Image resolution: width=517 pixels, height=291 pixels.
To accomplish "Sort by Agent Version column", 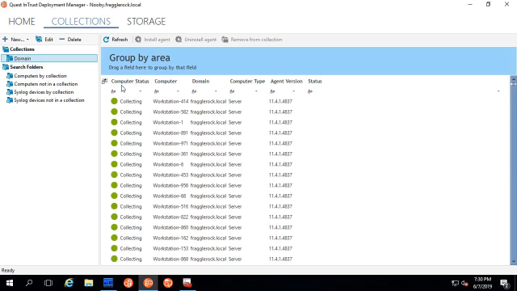I will tap(286, 81).
